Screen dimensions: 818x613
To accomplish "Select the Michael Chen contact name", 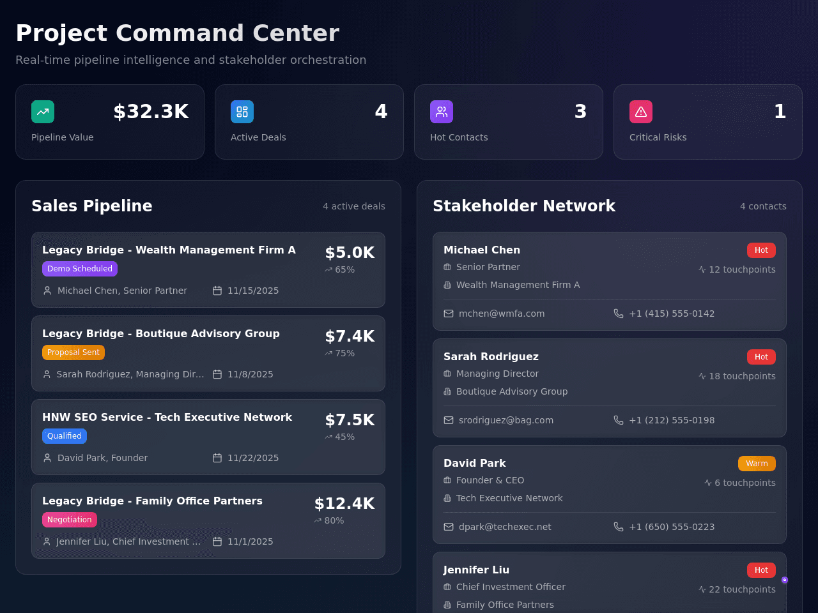I will pyautogui.click(x=482, y=250).
